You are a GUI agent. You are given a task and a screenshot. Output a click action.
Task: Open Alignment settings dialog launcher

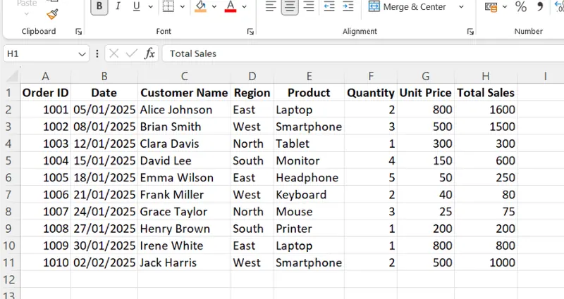470,32
